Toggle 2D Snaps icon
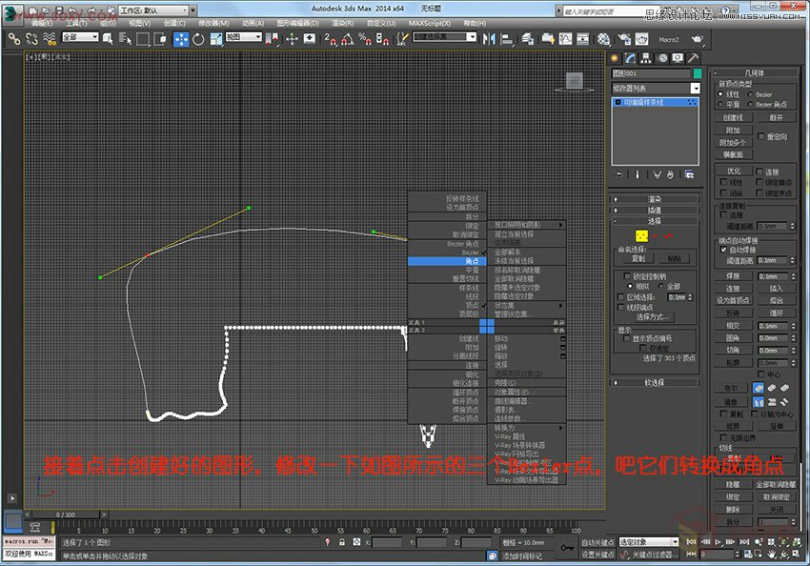The image size is (810, 566). click(x=330, y=39)
